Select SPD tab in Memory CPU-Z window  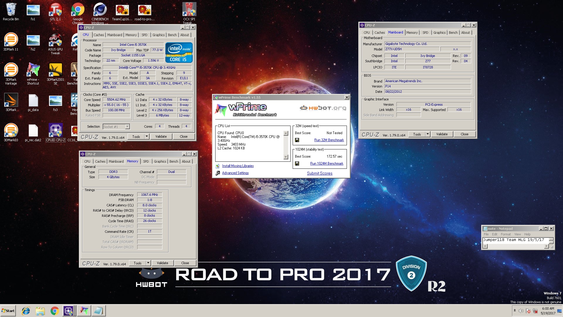(146, 161)
